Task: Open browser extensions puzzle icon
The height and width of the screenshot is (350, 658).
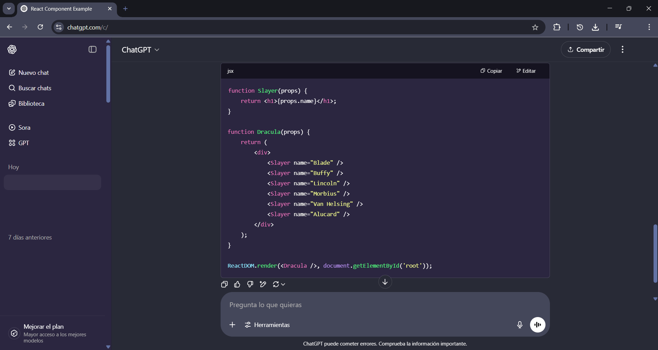Action: 557,27
